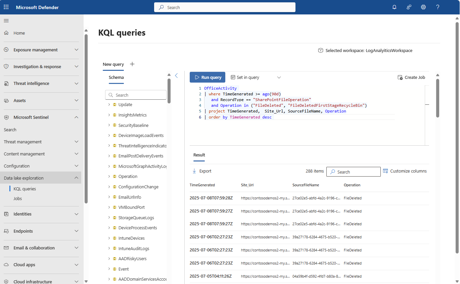Export results using the download icon
The height and width of the screenshot is (284, 460).
(194, 171)
